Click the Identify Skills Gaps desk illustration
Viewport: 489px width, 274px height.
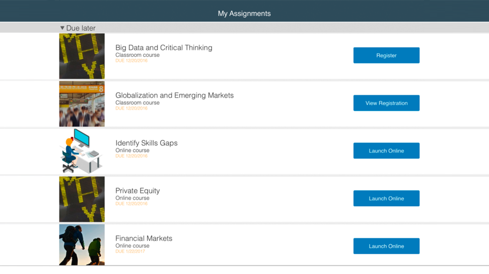click(82, 151)
